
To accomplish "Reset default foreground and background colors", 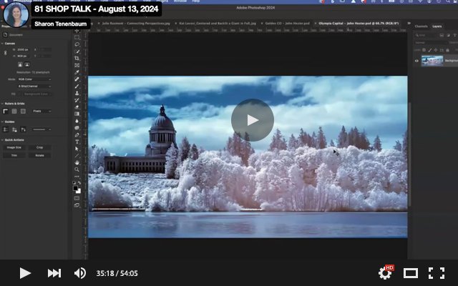I will click(x=74, y=183).
